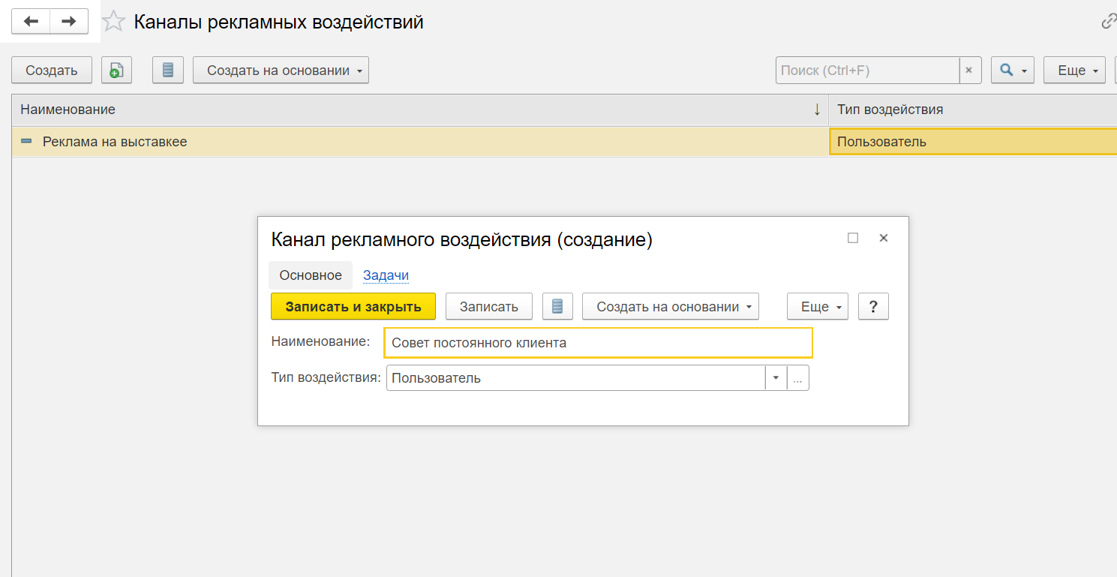Screen dimensions: 1117x577
Task: Click the link icon at top right
Action: click(x=1108, y=22)
